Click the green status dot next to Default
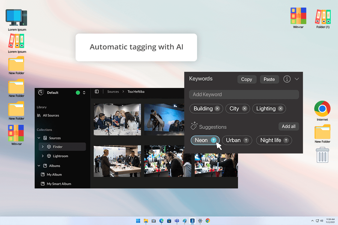Image resolution: width=338 pixels, height=225 pixels. (x=78, y=93)
